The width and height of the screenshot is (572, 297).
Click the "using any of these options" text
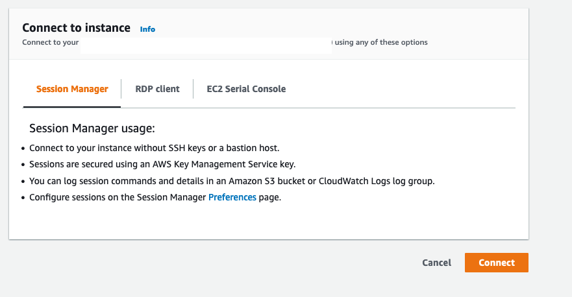click(x=381, y=43)
